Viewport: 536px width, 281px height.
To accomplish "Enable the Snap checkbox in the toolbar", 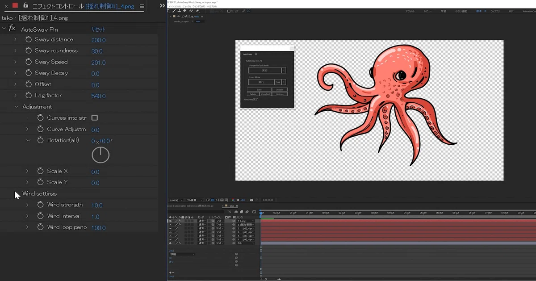I will 229,11.
